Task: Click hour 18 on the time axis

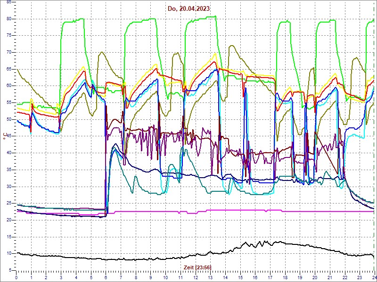Action: click(x=285, y=277)
